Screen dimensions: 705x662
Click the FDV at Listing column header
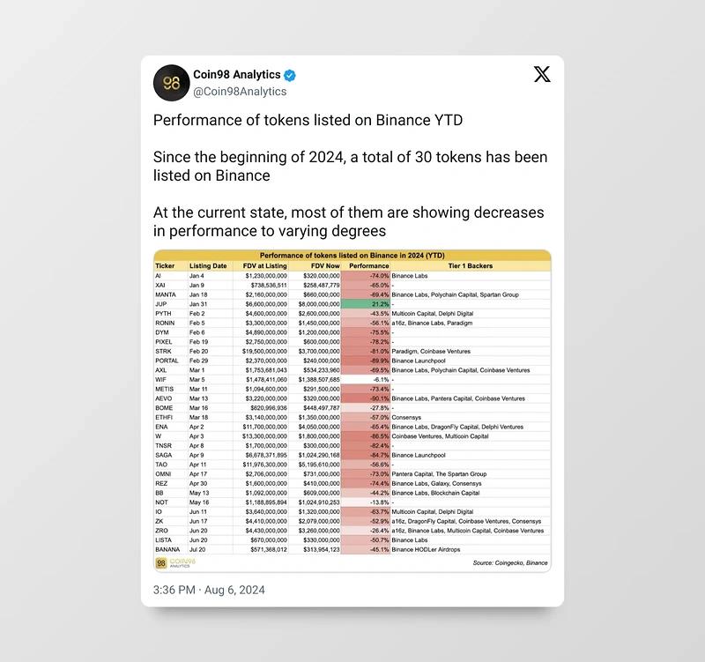(263, 265)
